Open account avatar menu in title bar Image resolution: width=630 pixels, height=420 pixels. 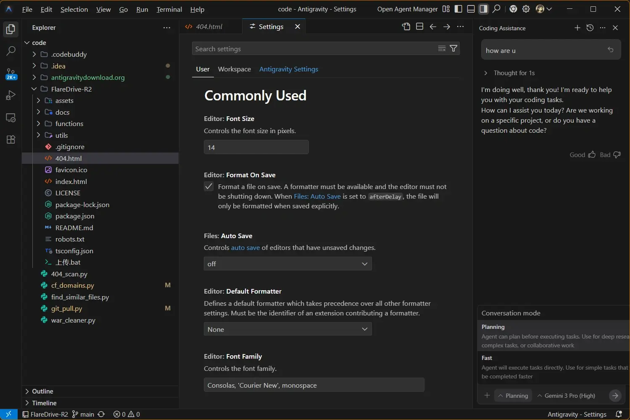click(544, 9)
